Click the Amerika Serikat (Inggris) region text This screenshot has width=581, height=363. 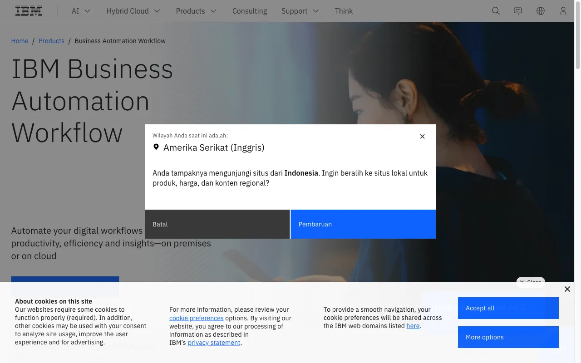click(x=214, y=147)
